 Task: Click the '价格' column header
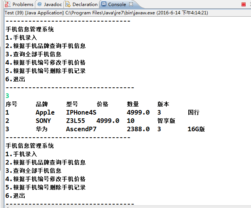click(x=103, y=104)
